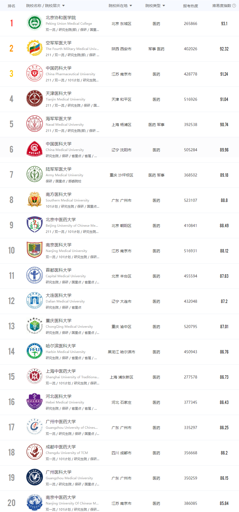239x512 pixels.
Task: Open the 南京中医药大学 logo
Action: (x=35, y=503)
